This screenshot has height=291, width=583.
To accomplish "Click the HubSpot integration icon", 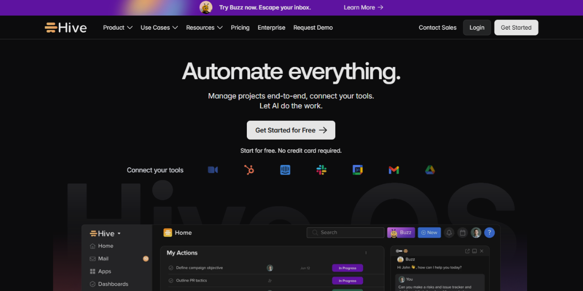I will point(249,170).
